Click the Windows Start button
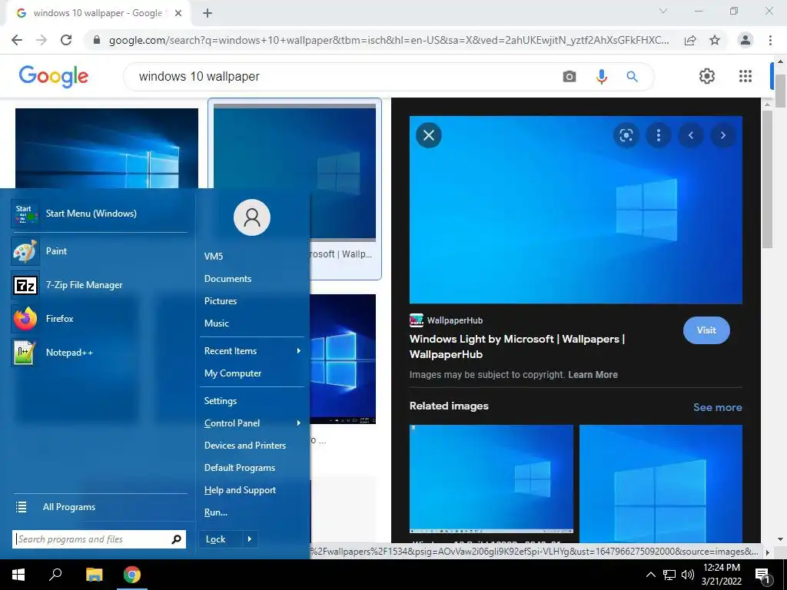 [18, 575]
